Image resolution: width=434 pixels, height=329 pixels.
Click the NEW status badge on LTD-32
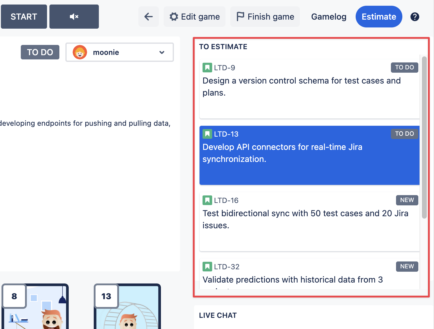coord(407,267)
